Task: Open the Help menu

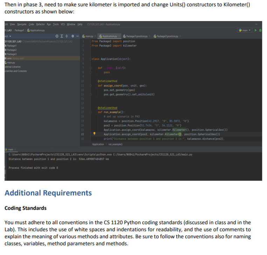Action: 80,24
